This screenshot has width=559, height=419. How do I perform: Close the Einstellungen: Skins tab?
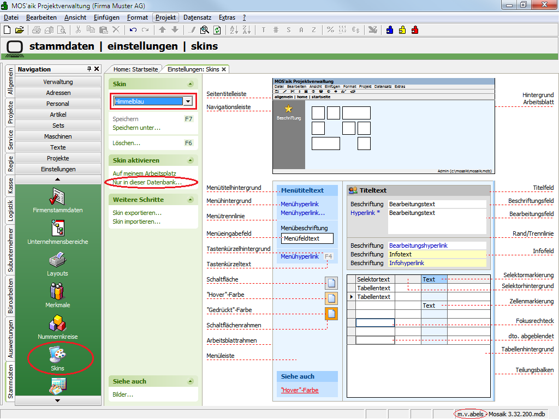224,69
